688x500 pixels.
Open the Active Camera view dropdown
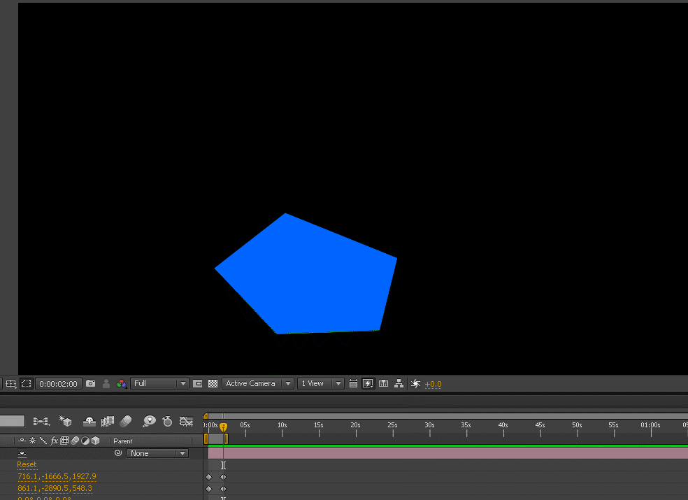click(x=257, y=383)
